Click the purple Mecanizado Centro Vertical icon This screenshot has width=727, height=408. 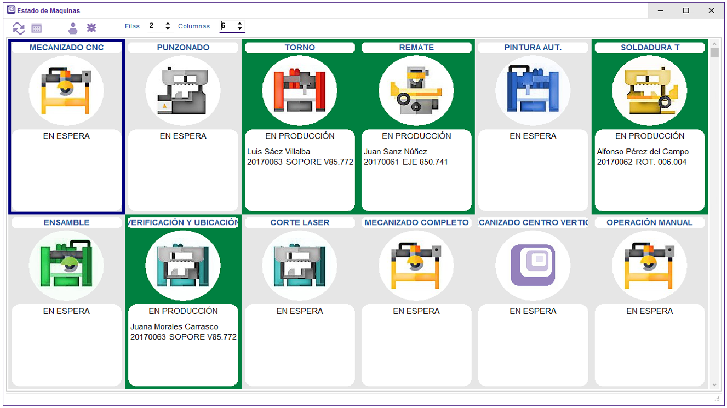click(533, 266)
